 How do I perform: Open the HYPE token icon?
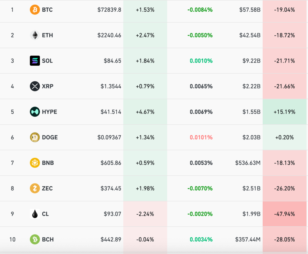[x=35, y=112]
